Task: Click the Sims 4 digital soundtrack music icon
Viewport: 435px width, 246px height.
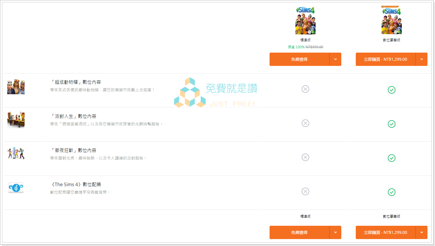Action: (16, 188)
